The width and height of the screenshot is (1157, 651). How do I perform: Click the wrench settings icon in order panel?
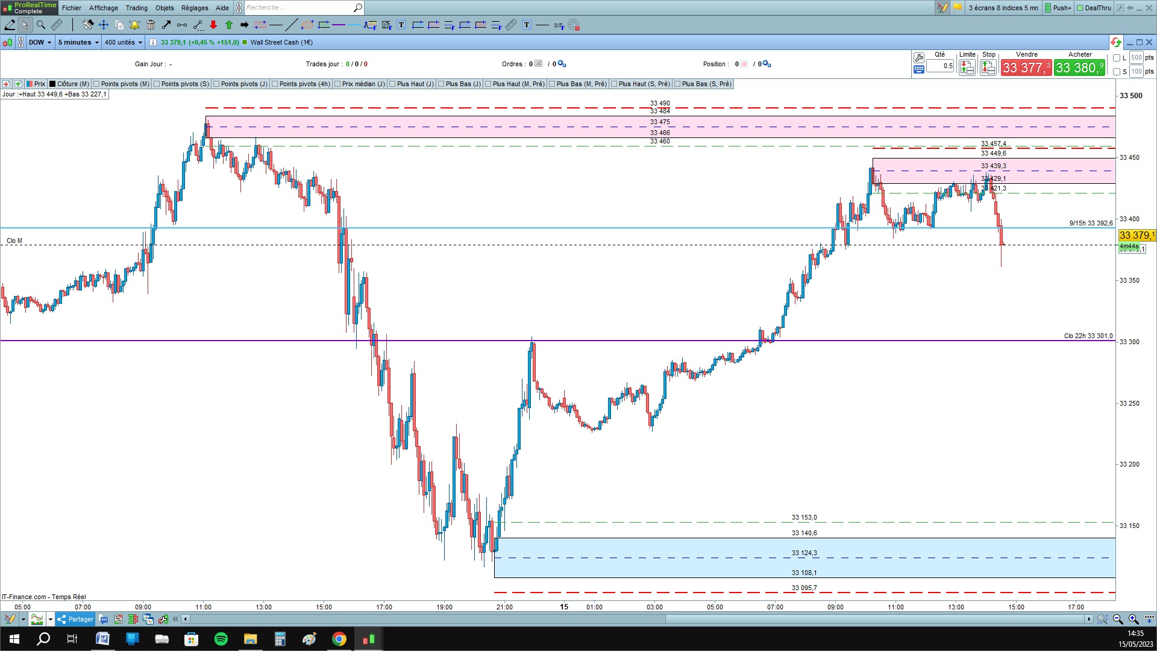(x=919, y=58)
